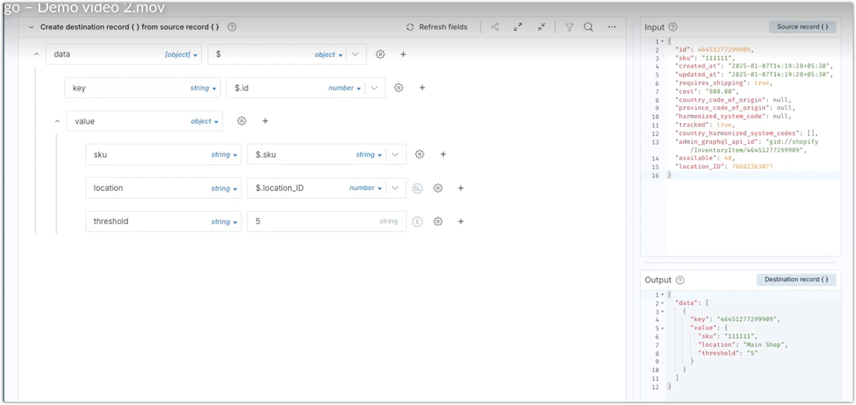856x405 pixels.
Task: Open help next to the Create destination record title
Action: pyautogui.click(x=232, y=27)
